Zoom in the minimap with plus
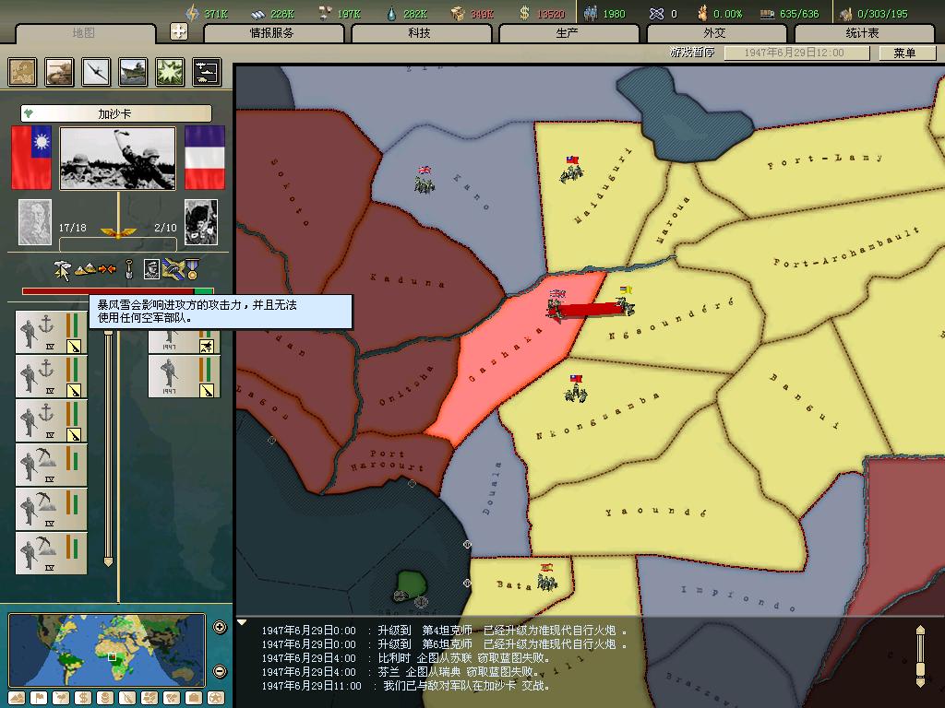This screenshot has height=708, width=945. (x=220, y=627)
